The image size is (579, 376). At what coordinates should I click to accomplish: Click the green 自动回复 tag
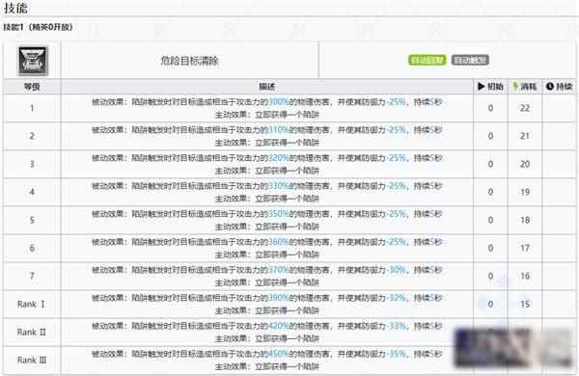pyautogui.click(x=427, y=60)
